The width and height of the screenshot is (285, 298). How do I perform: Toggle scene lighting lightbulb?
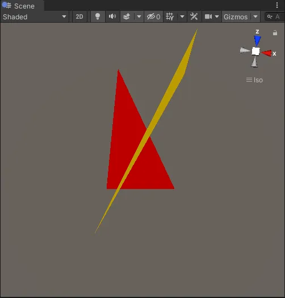[98, 16]
